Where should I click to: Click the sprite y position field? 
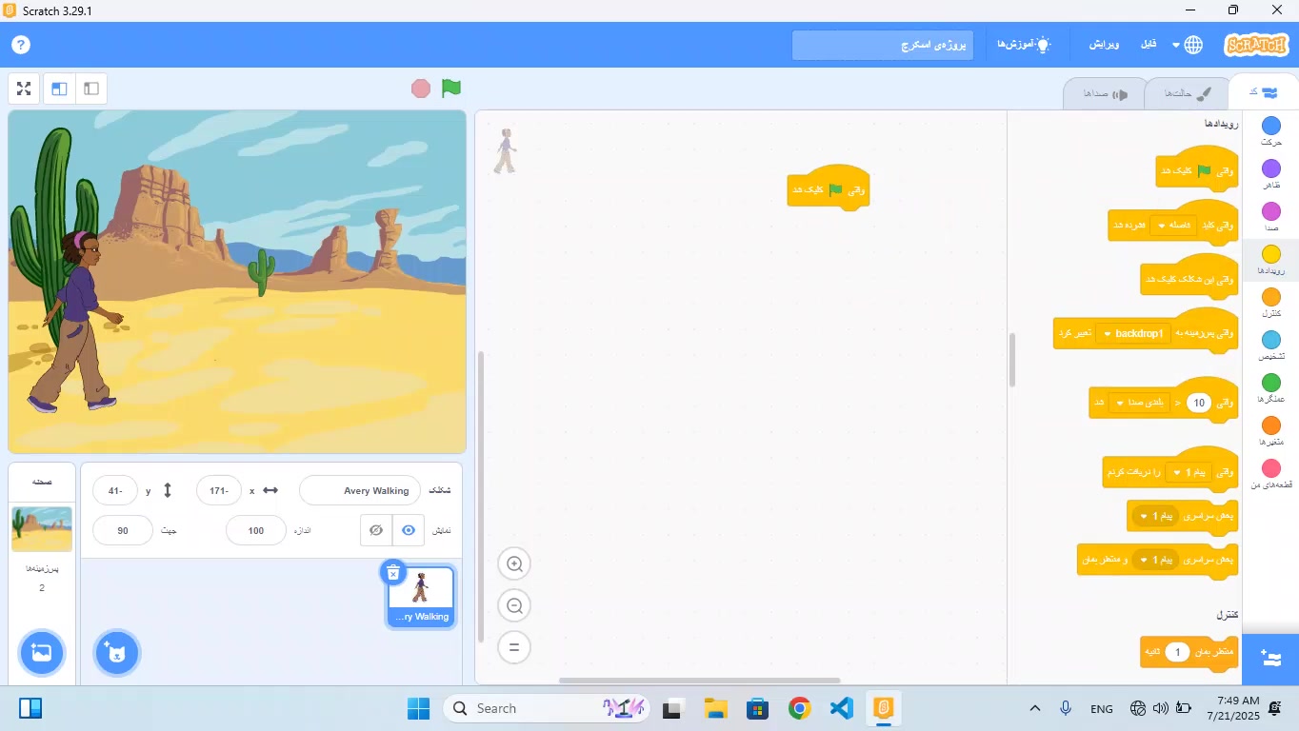pyautogui.click(x=115, y=491)
